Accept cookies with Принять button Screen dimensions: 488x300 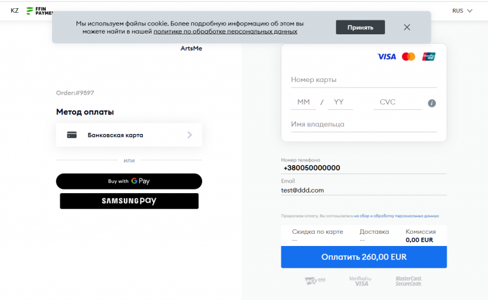pyautogui.click(x=360, y=27)
